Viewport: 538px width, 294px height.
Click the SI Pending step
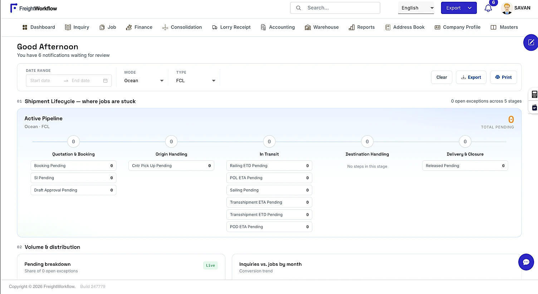(73, 178)
